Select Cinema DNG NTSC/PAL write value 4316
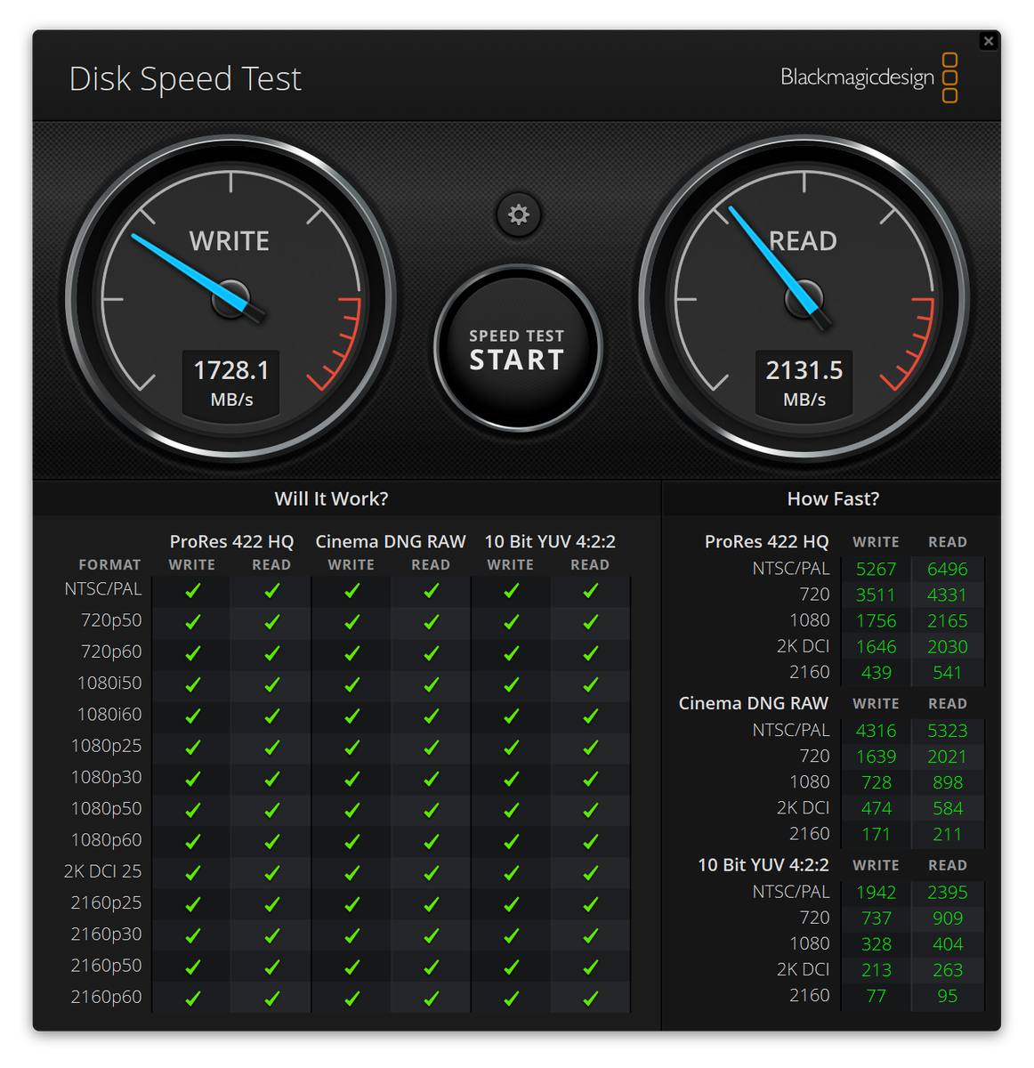1034x1068 pixels. [876, 730]
